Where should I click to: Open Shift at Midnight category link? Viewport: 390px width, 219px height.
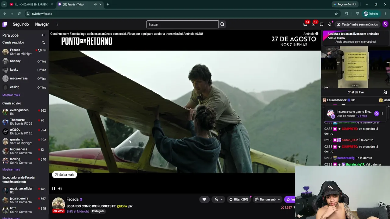tap(78, 211)
